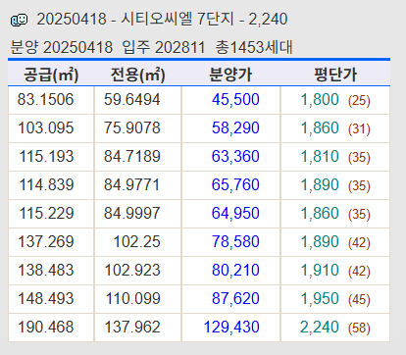Click the per-pyeong price 2,240 (58)

[x=335, y=327]
